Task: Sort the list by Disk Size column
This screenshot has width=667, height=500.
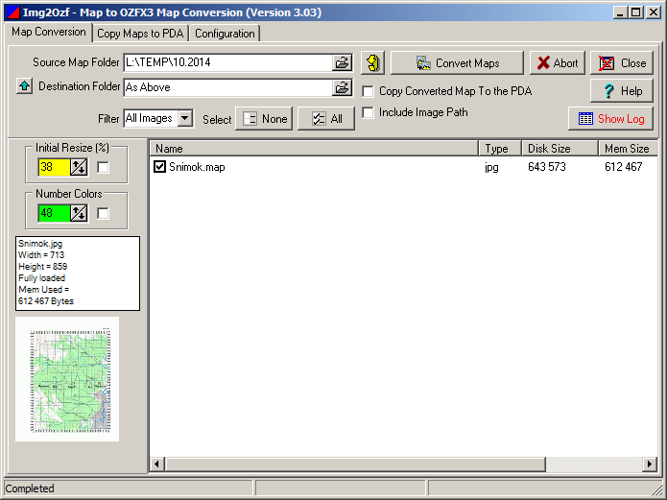Action: 559,149
